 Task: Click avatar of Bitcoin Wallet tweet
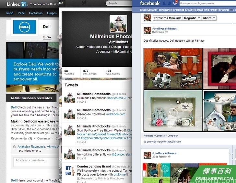coord(69,130)
